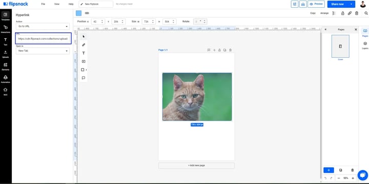Click the blue color swatch
The height and width of the screenshot is (184, 369).
pos(78,13)
